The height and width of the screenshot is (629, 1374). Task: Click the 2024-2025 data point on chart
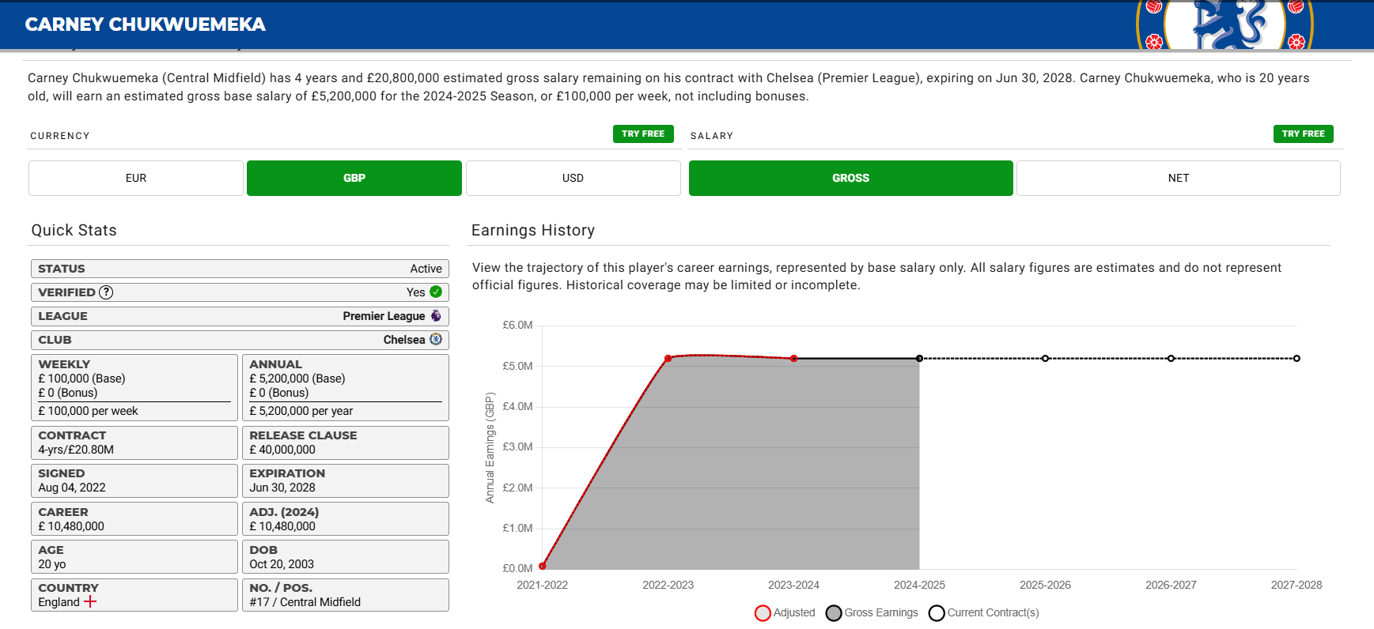pos(920,359)
